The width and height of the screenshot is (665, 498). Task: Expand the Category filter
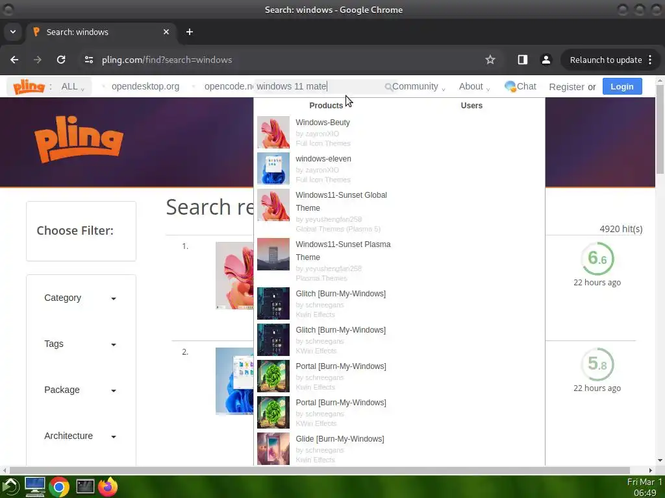(x=80, y=298)
